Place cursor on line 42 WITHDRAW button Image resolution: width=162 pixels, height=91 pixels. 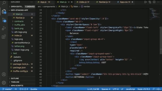[x=79, y=77]
